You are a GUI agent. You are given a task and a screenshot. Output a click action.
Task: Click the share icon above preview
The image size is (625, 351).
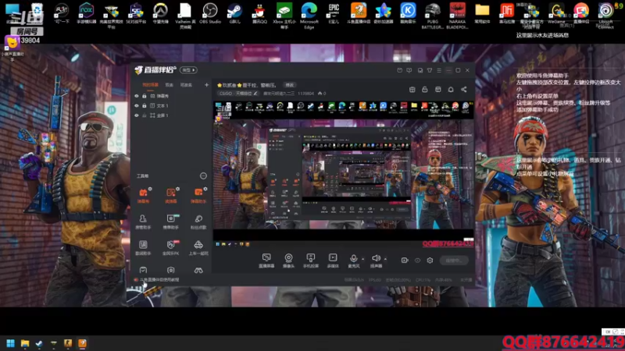pyautogui.click(x=463, y=90)
